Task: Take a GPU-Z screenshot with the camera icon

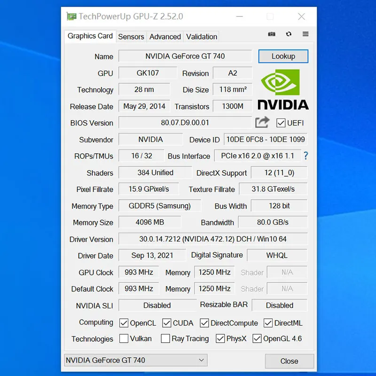Action: pyautogui.click(x=272, y=34)
